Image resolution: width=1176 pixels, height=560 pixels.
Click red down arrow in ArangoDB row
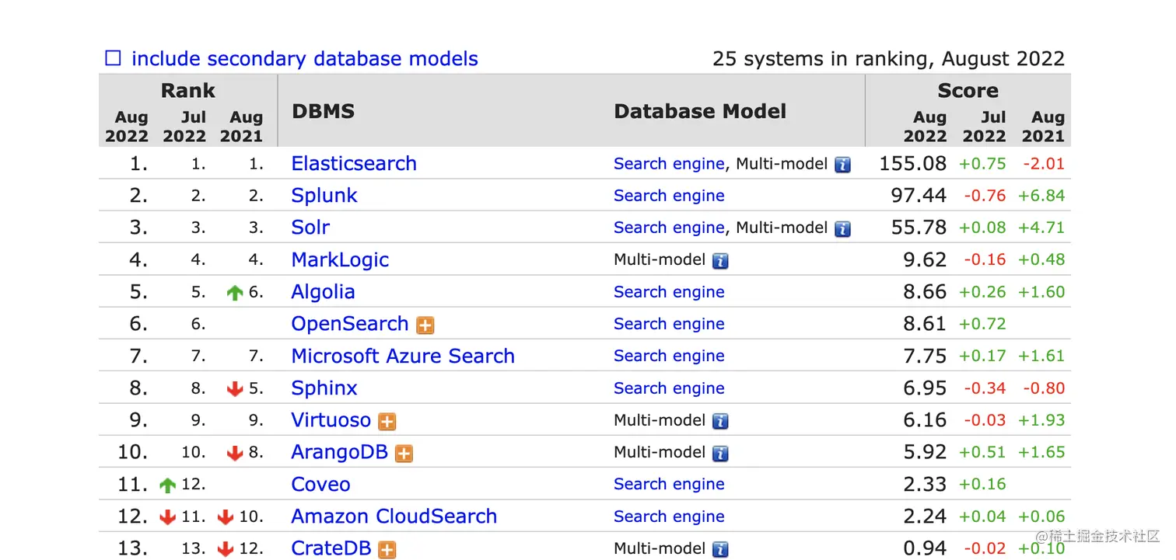click(235, 454)
